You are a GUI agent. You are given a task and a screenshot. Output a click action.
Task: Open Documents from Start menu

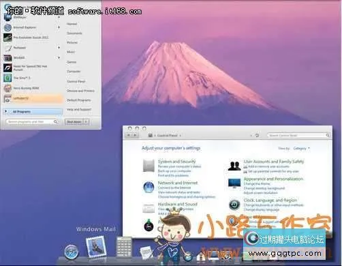74,33
